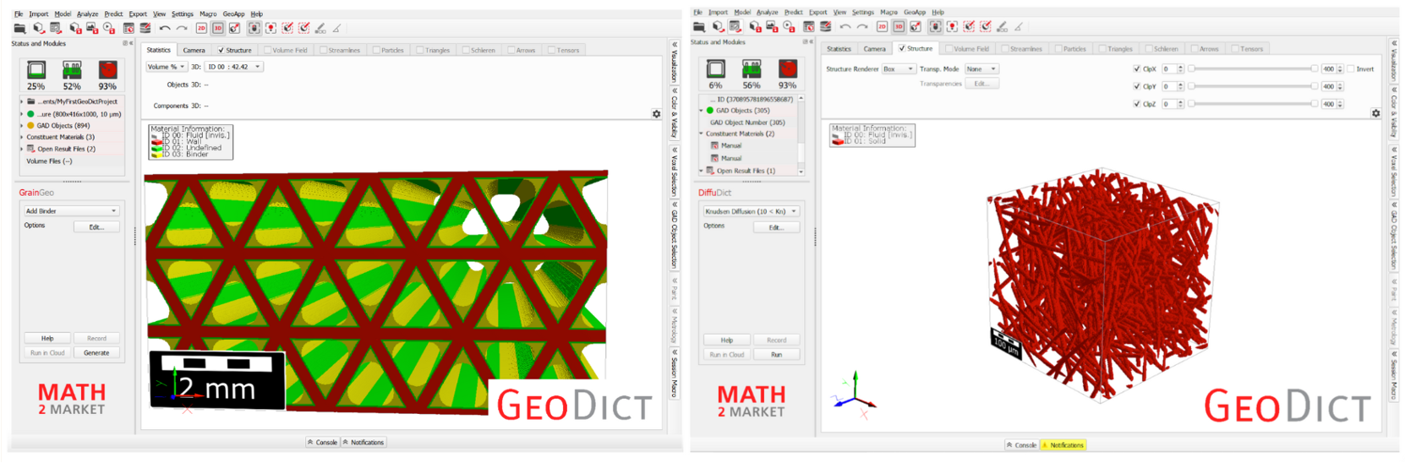Toggle ClipX checkbox in right window

coord(1136,68)
